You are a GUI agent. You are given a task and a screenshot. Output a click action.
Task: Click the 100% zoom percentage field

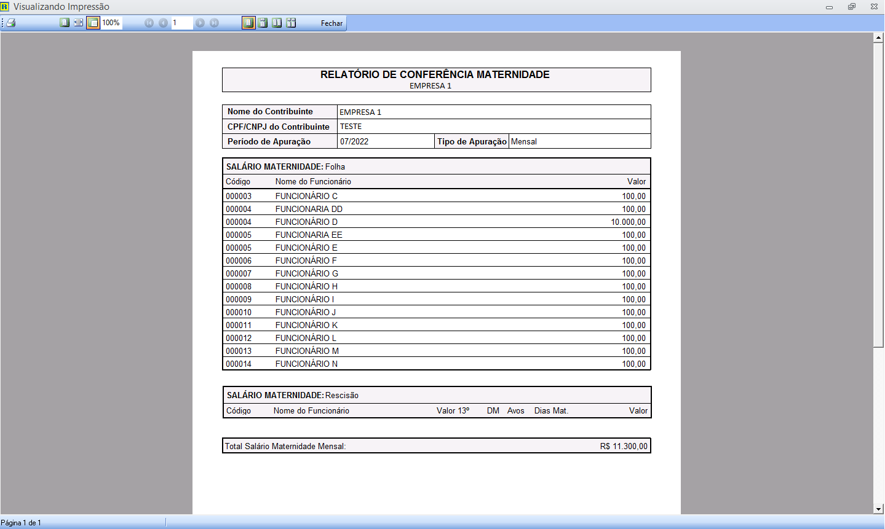coord(111,23)
